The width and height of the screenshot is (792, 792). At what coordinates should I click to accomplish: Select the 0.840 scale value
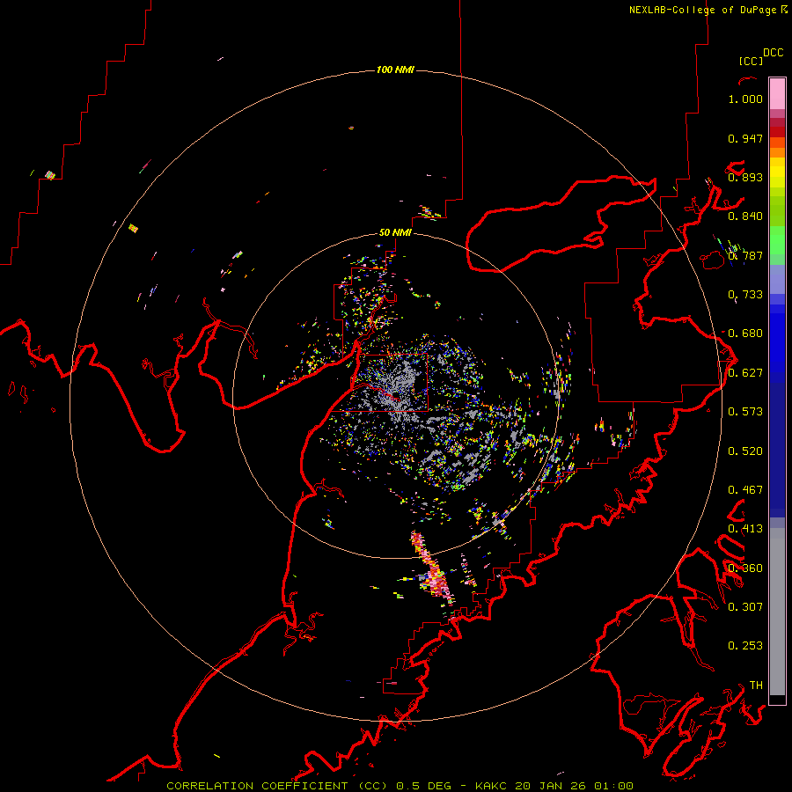(x=745, y=216)
